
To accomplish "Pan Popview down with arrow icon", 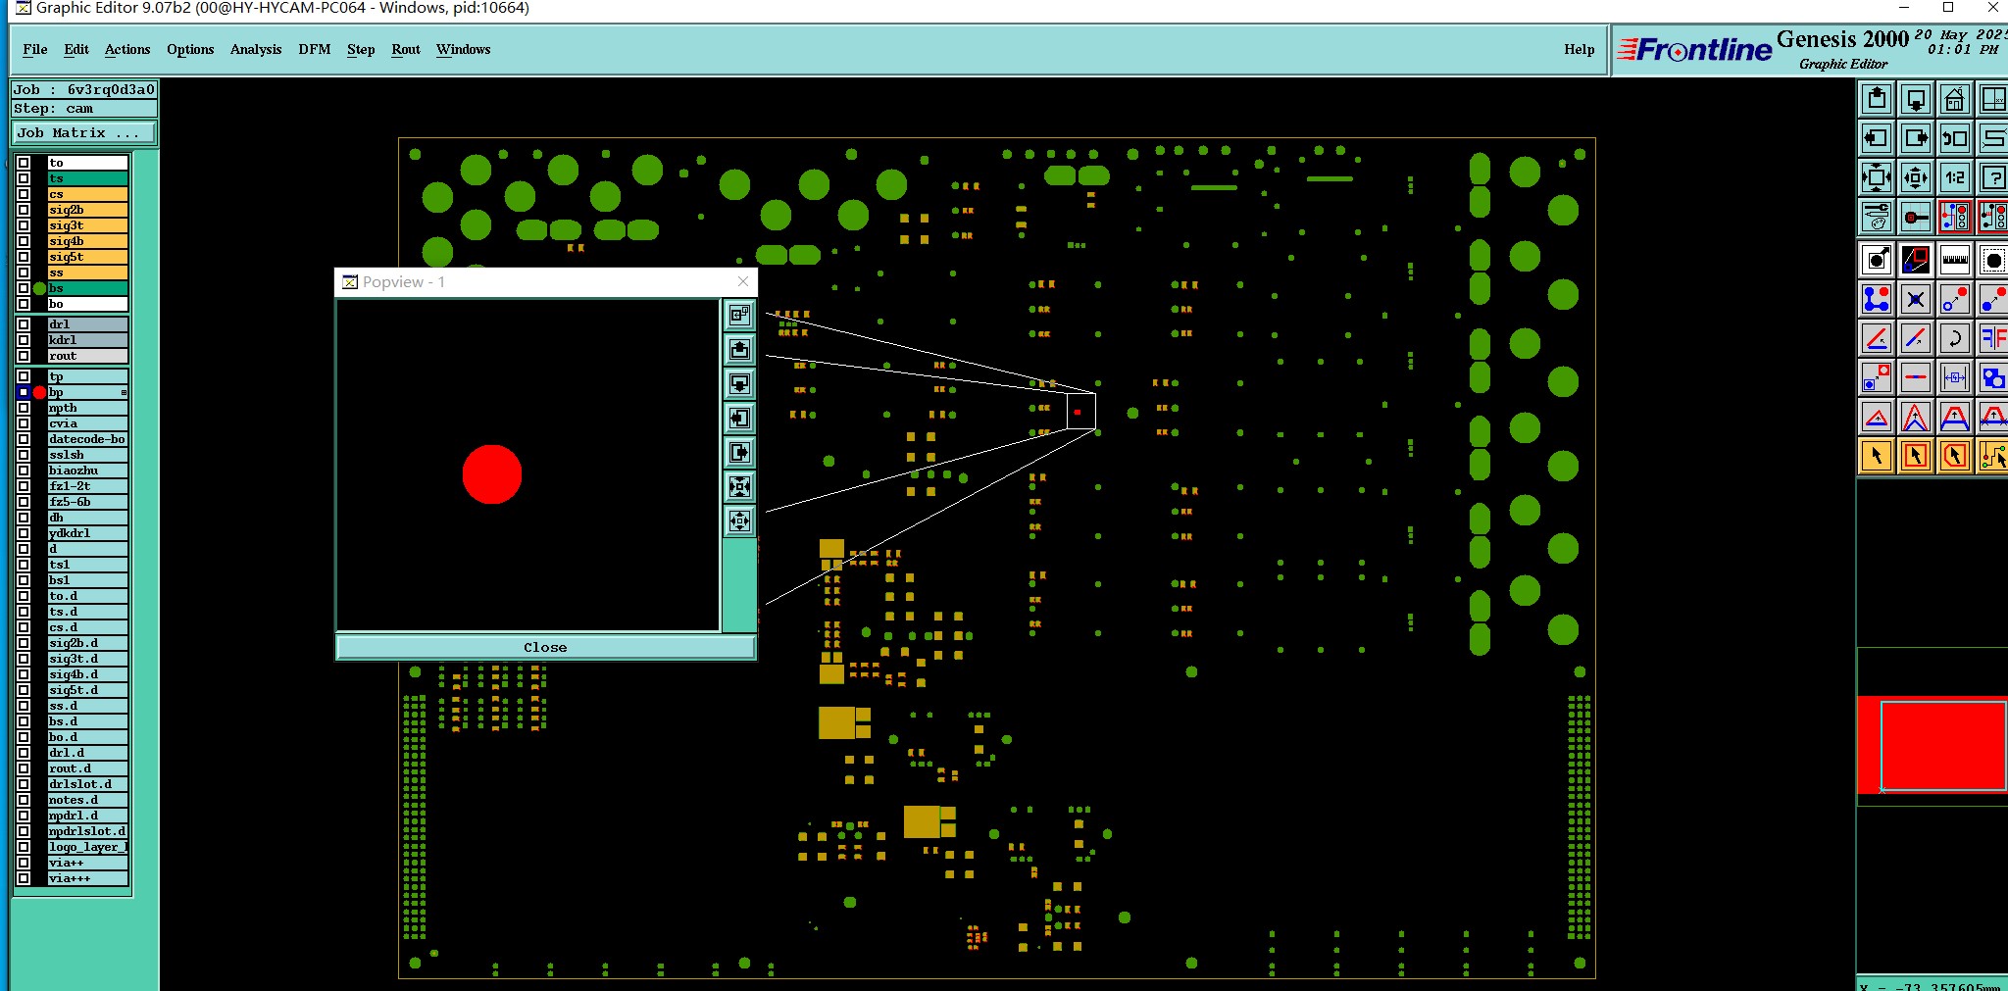I will click(x=739, y=383).
